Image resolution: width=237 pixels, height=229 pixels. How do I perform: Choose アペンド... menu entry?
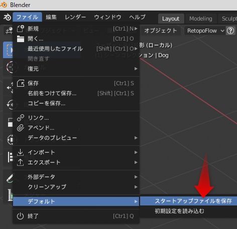point(76,128)
